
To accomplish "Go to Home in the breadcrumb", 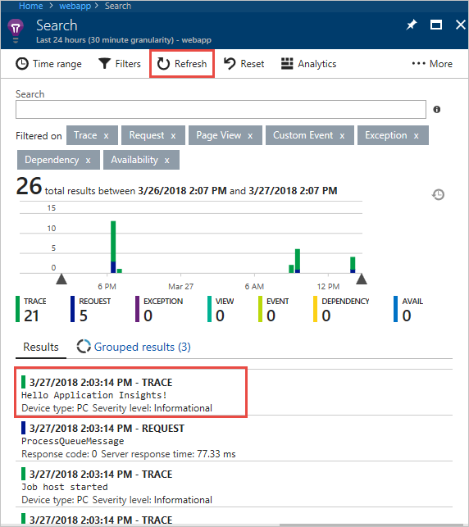I will (30, 6).
